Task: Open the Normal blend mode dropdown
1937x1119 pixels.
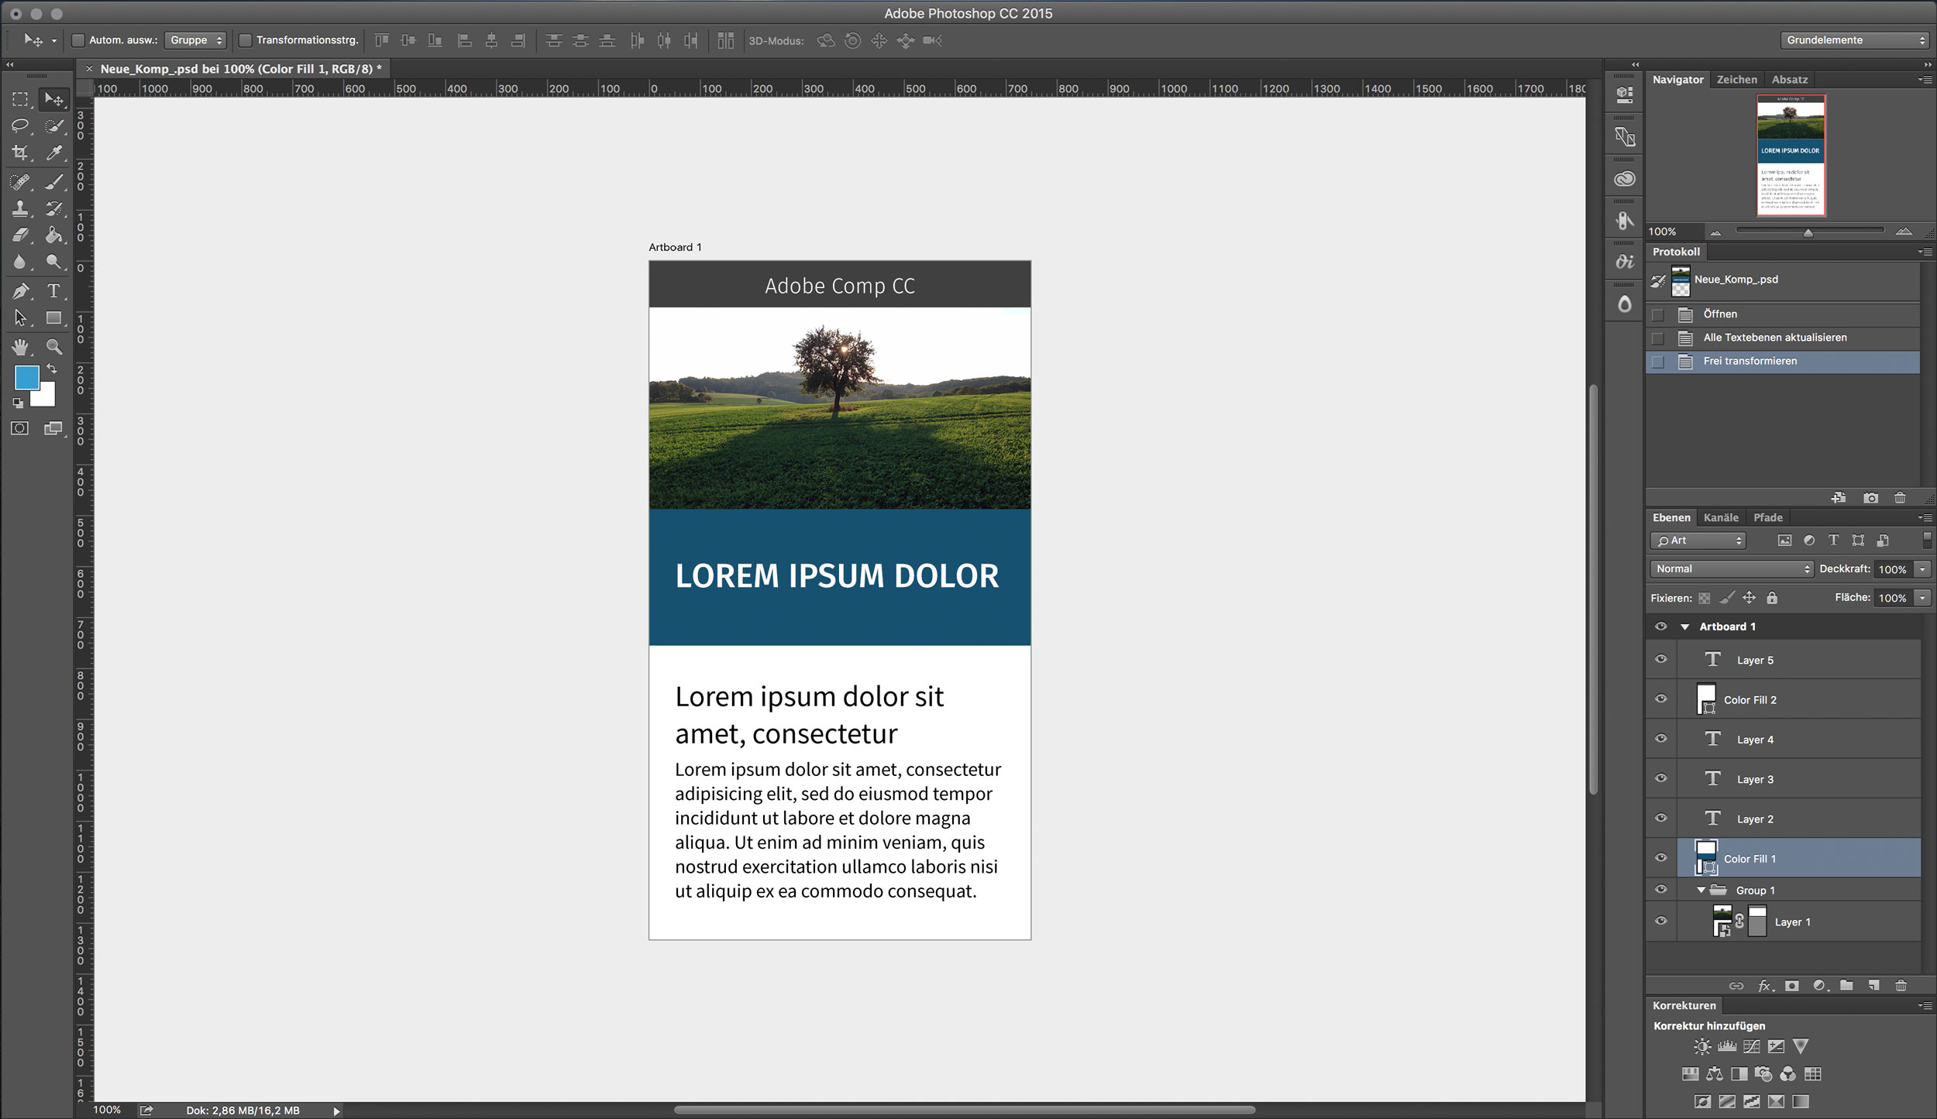Action: click(1732, 569)
